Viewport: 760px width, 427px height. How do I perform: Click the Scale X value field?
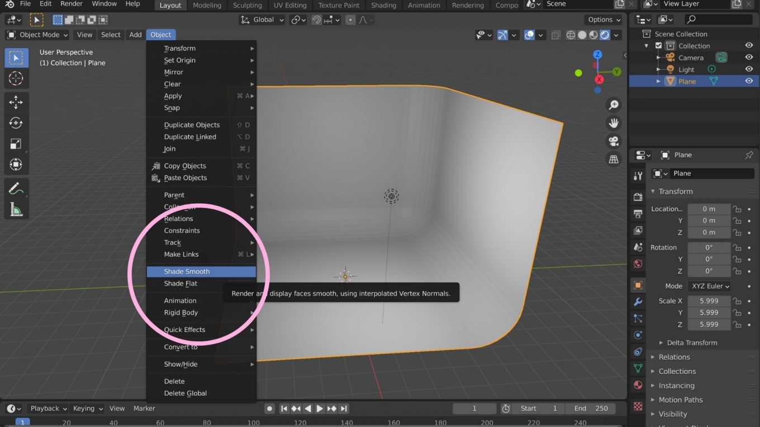(709, 300)
